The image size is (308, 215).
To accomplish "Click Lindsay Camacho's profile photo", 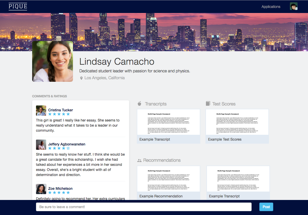I will [x=53, y=61].
